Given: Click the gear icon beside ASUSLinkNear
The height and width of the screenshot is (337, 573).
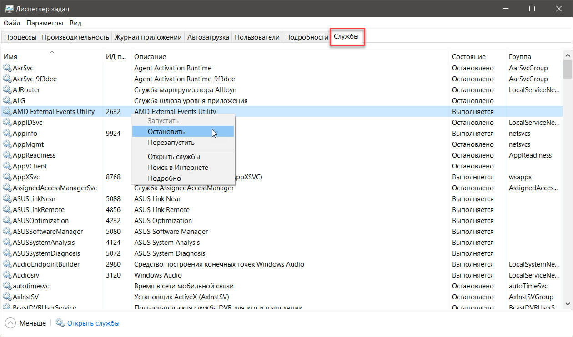Looking at the screenshot, I should pyautogui.click(x=7, y=199).
